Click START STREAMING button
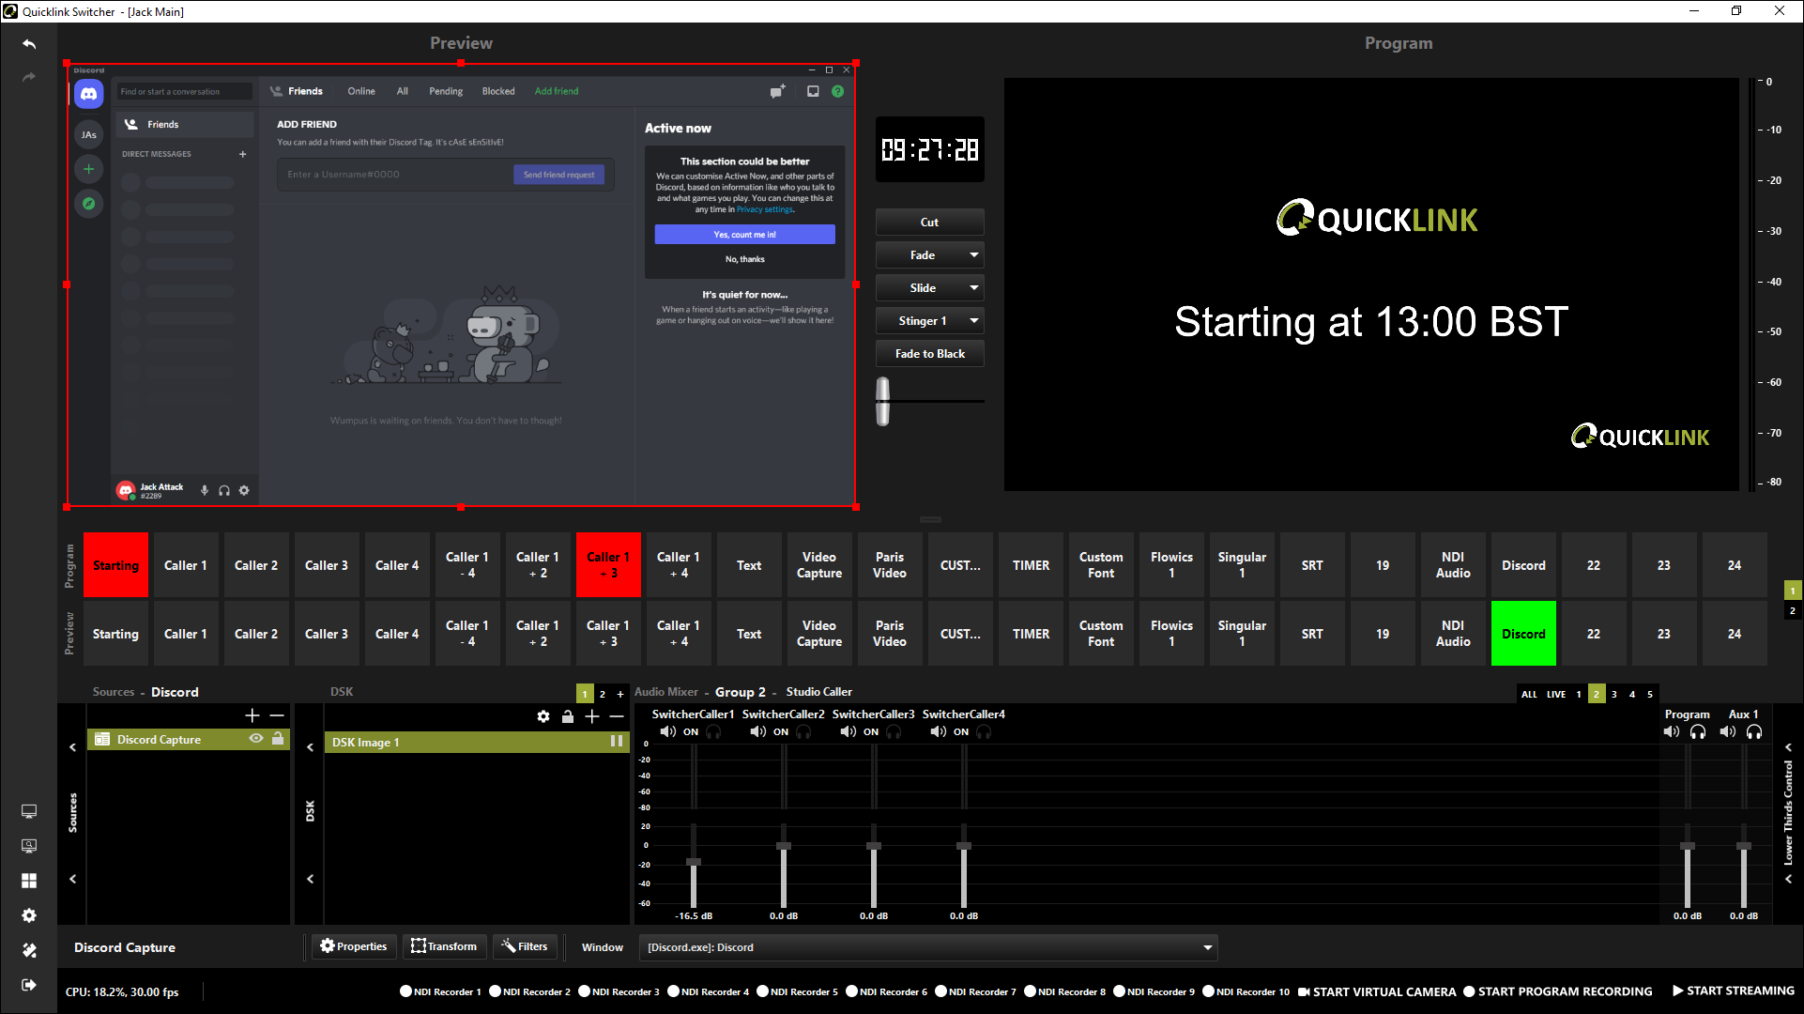Viewport: 1804px width, 1014px height. point(1733,991)
